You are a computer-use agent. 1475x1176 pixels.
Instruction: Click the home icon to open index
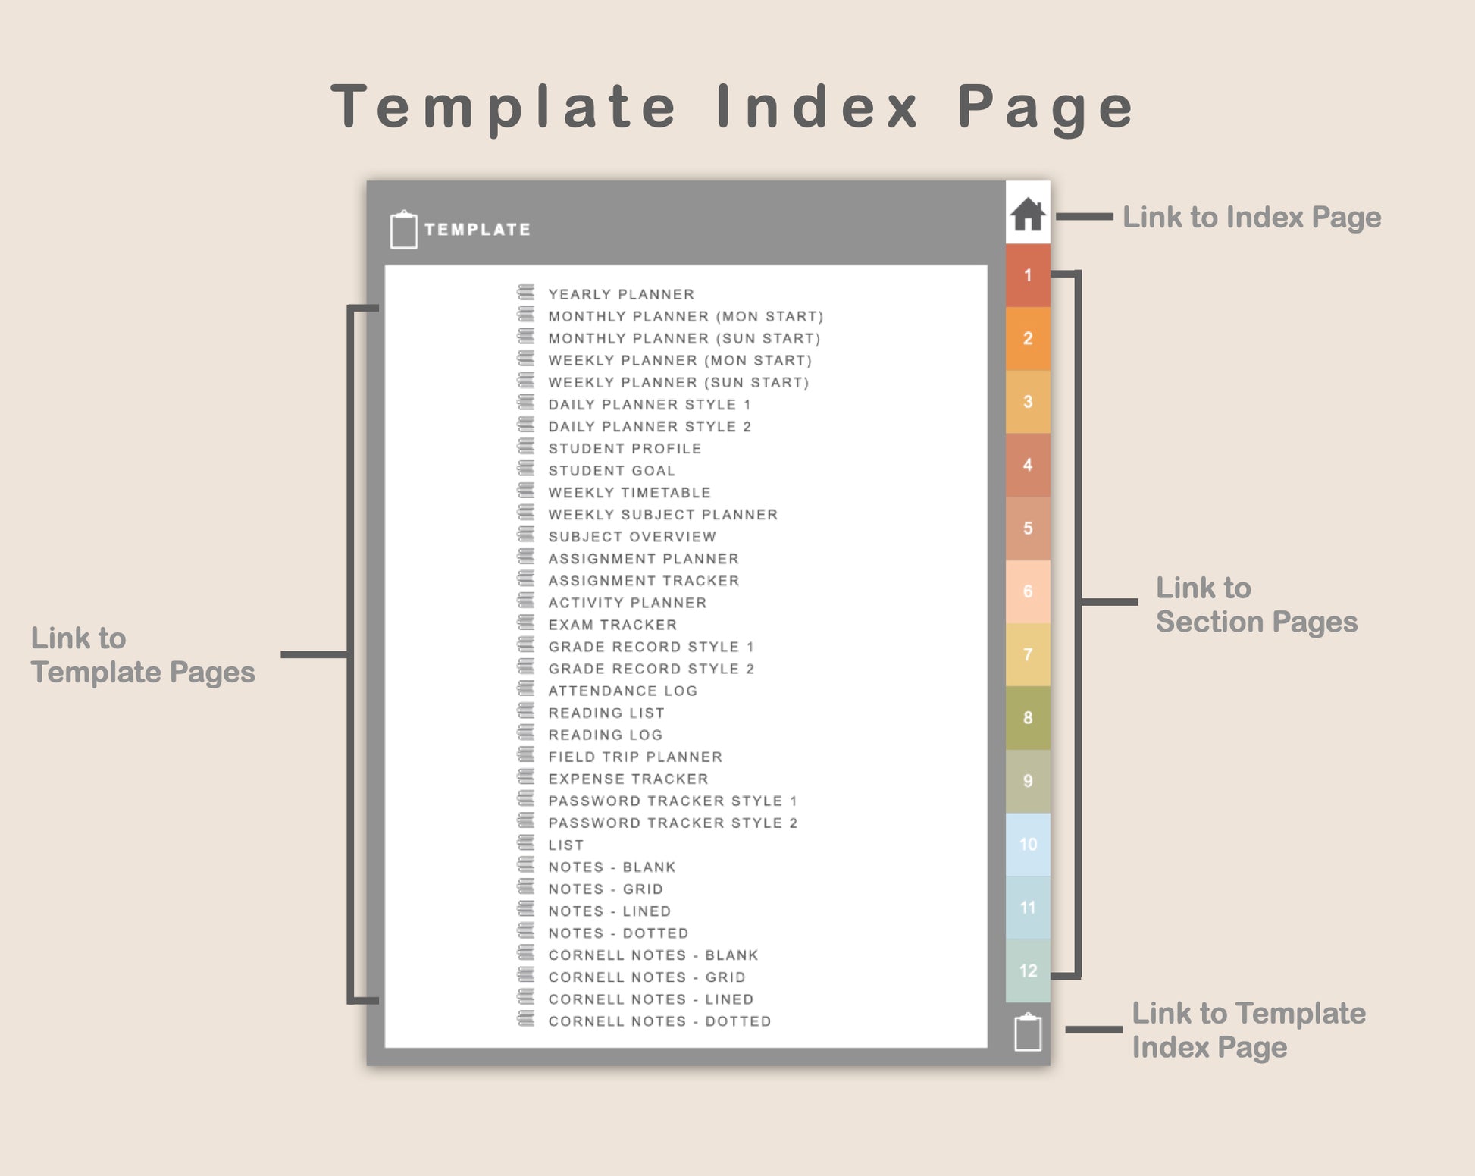(x=1027, y=214)
